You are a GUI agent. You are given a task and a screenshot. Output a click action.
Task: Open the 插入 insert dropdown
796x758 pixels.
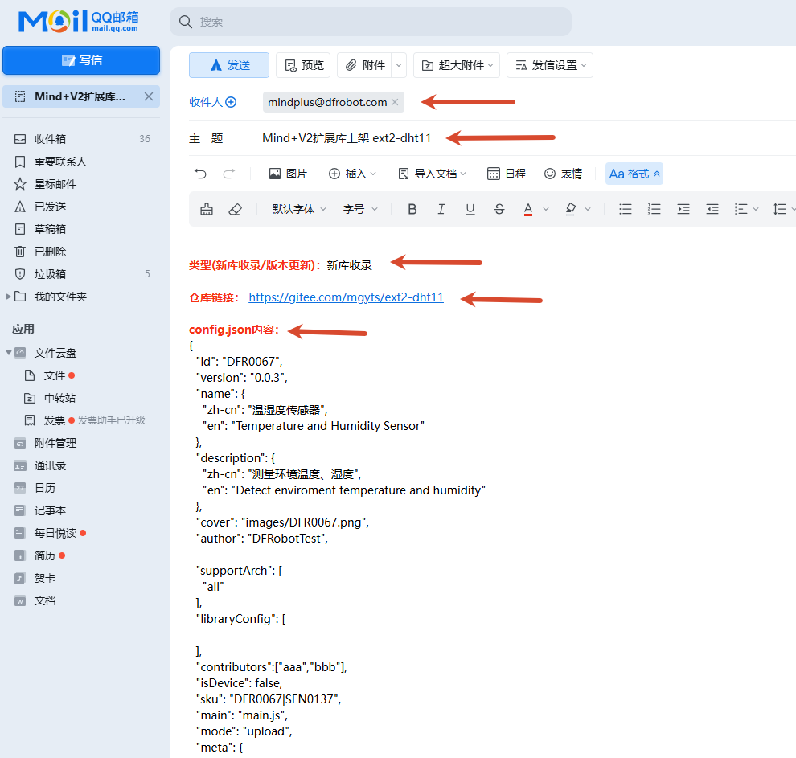(352, 174)
